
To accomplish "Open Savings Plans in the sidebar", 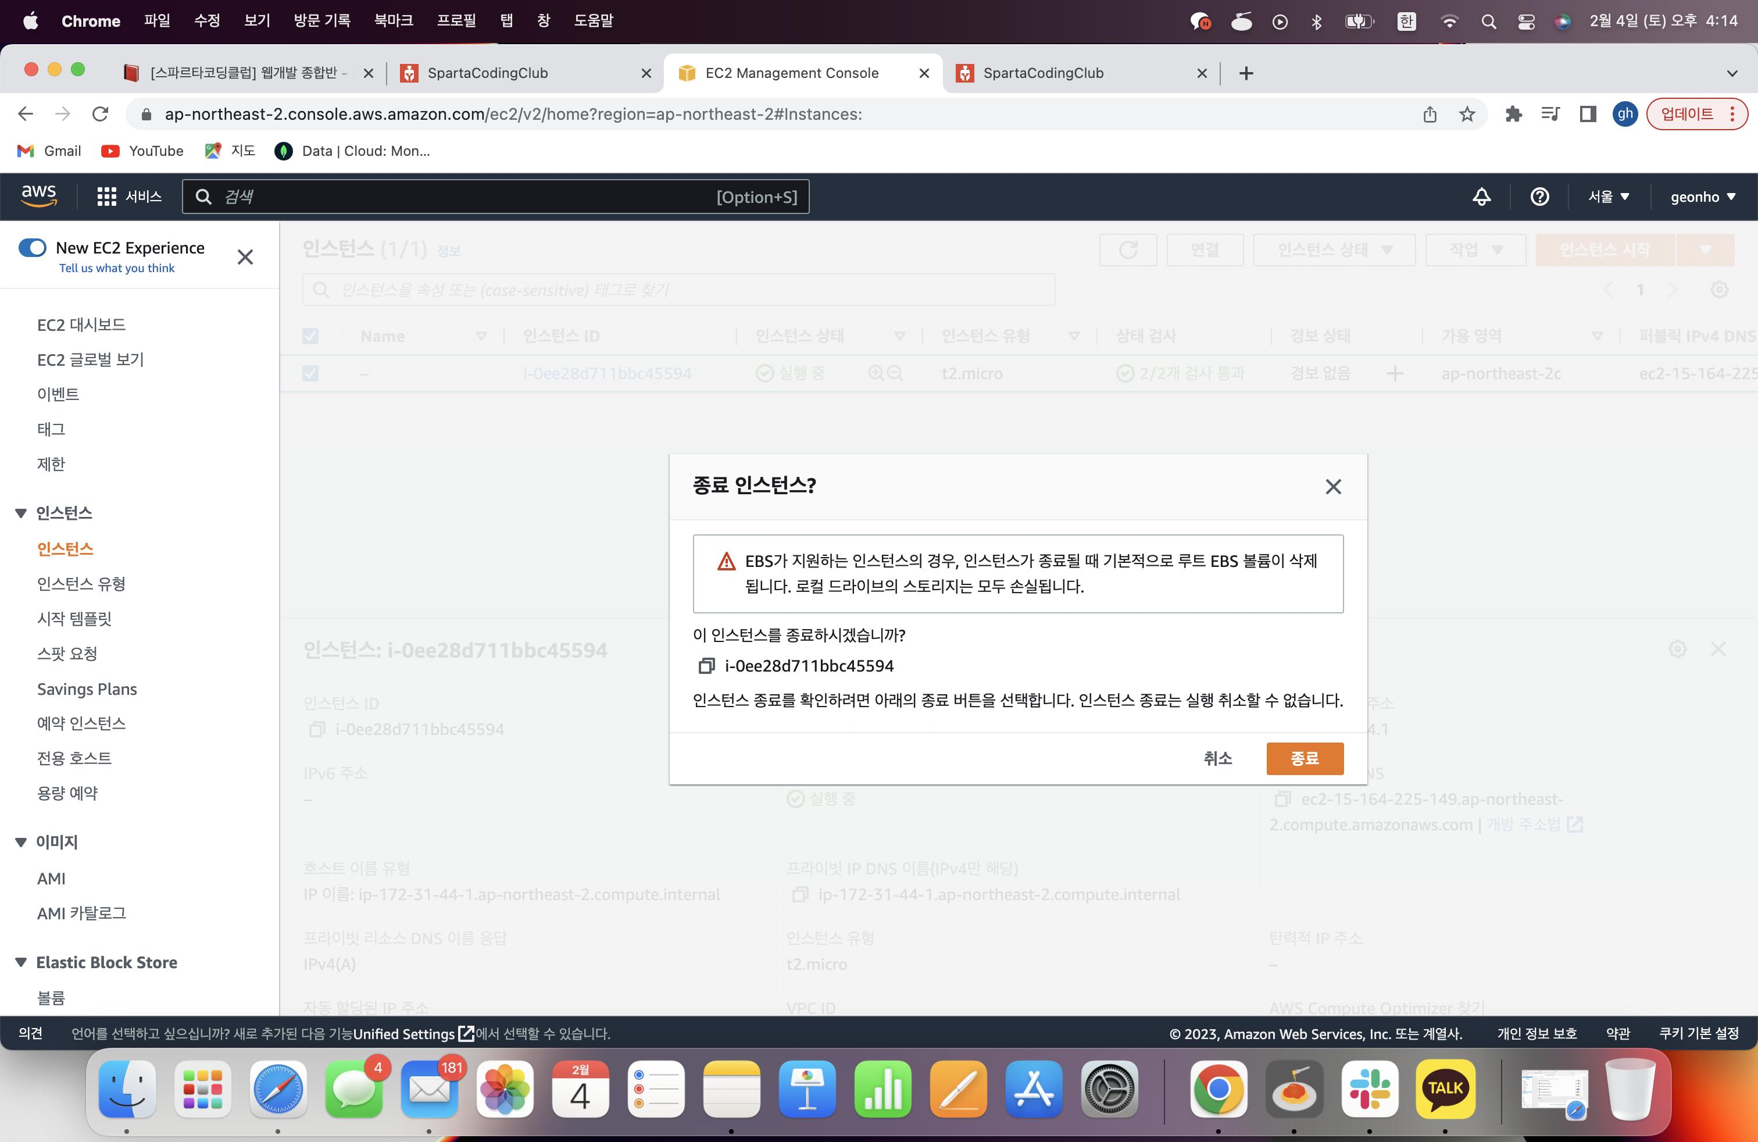I will (x=87, y=688).
